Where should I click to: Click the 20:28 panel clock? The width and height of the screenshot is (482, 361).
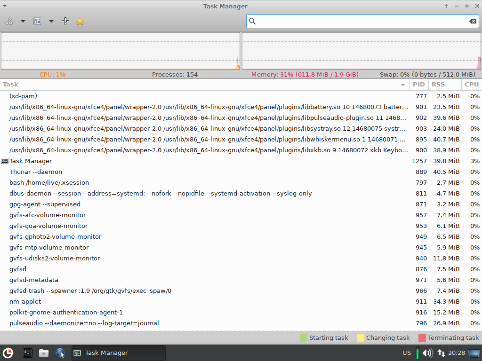coord(457,353)
